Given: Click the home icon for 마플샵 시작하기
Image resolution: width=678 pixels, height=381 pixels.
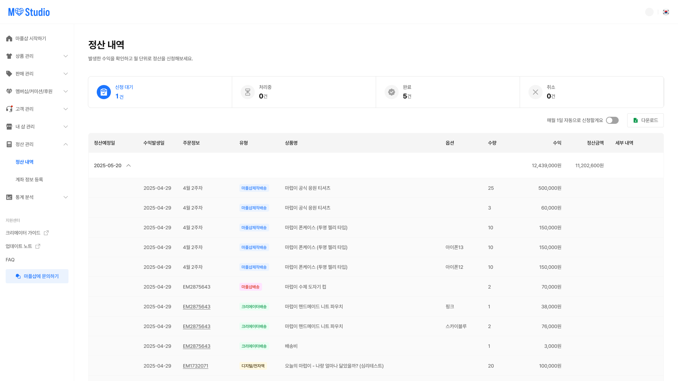Looking at the screenshot, I should coord(9,38).
